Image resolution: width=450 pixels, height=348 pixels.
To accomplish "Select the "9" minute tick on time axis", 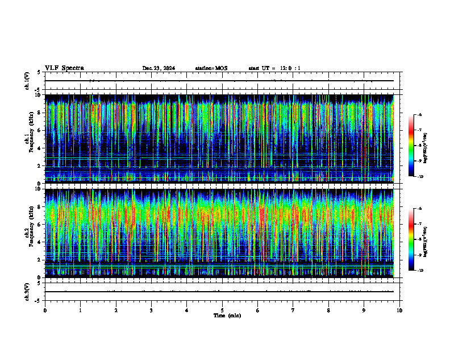I will (364, 310).
